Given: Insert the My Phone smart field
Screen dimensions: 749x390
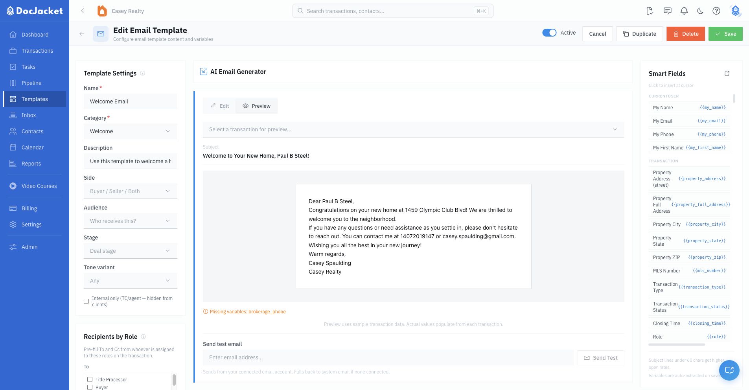Looking at the screenshot, I should click(x=689, y=134).
